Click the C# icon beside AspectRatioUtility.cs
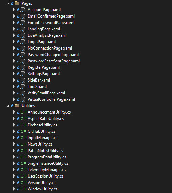Viewport: 172px width, 193px height. [x=23, y=119]
